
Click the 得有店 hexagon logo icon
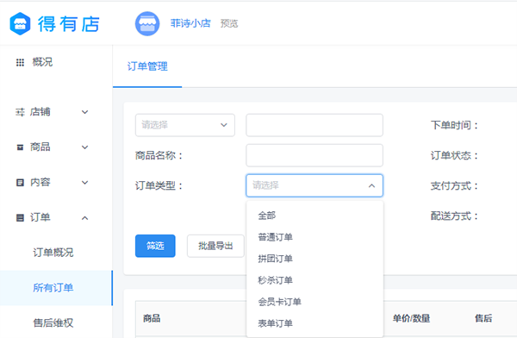[20, 23]
